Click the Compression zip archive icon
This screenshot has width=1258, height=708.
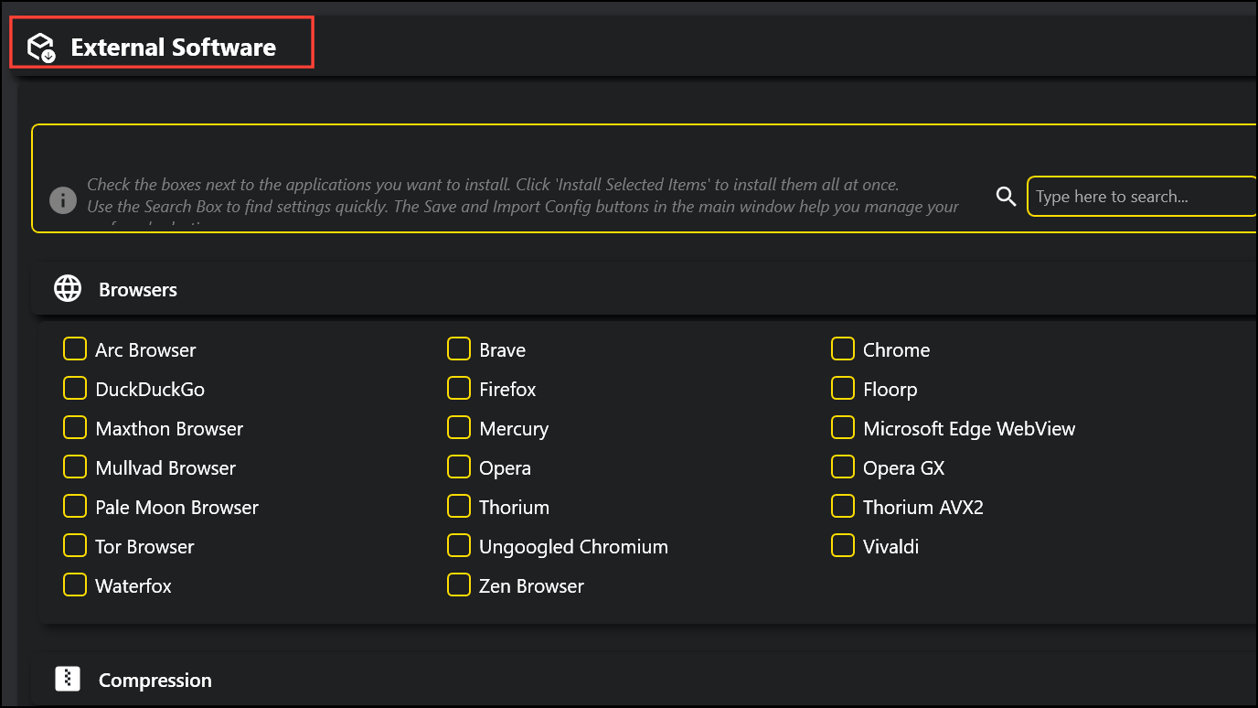68,679
